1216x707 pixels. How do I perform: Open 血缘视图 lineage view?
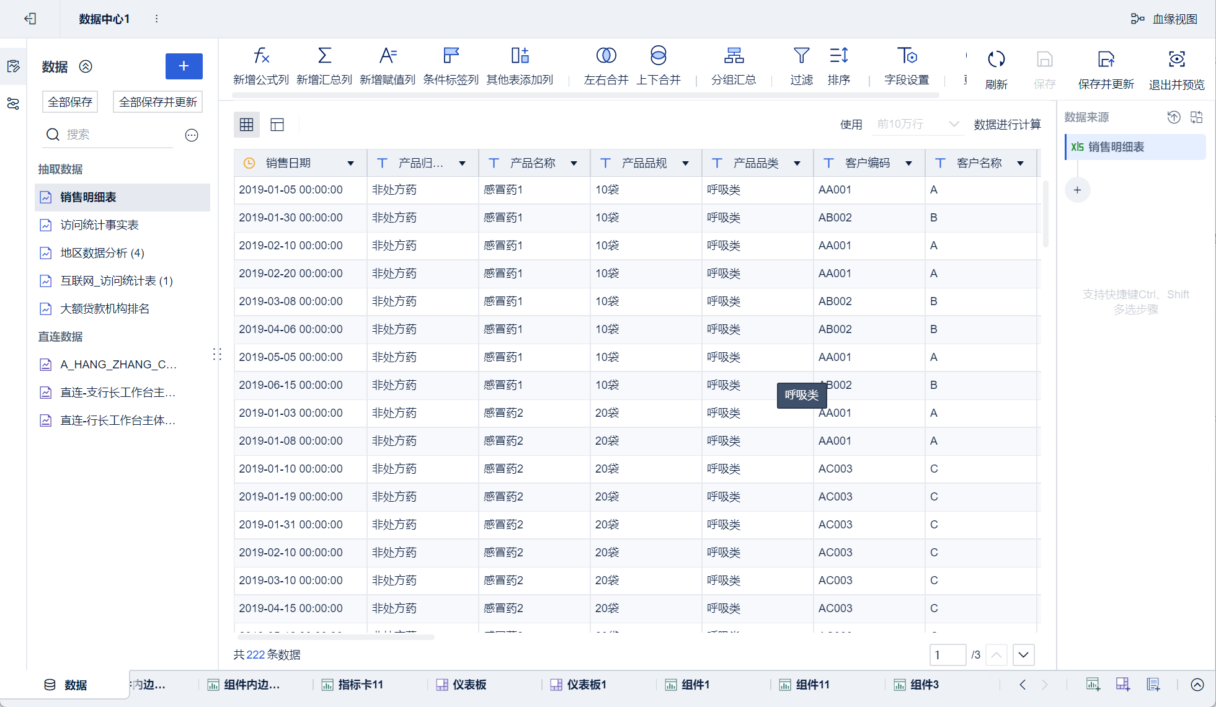tap(1165, 19)
